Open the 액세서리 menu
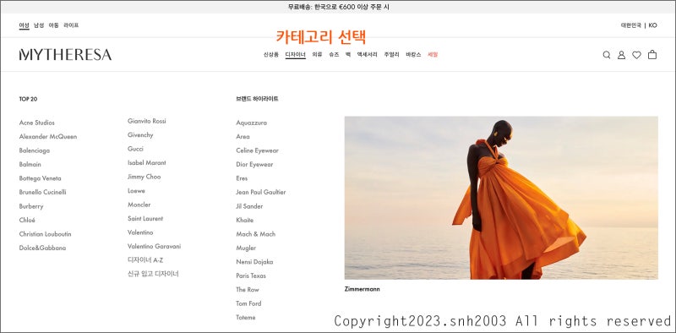Screen dimensions: 676x333 (x=367, y=55)
